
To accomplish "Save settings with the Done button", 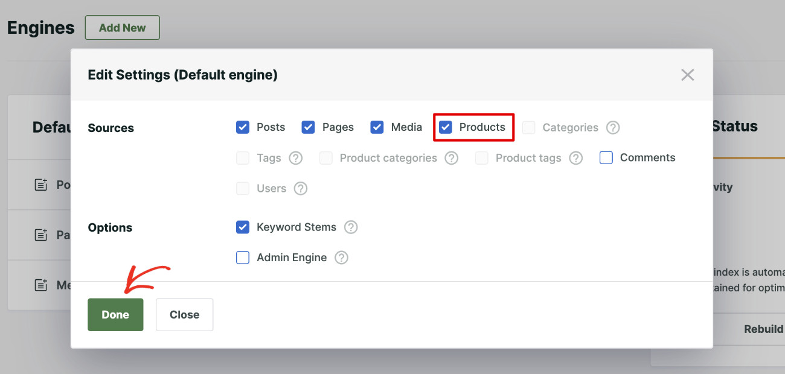I will [115, 315].
